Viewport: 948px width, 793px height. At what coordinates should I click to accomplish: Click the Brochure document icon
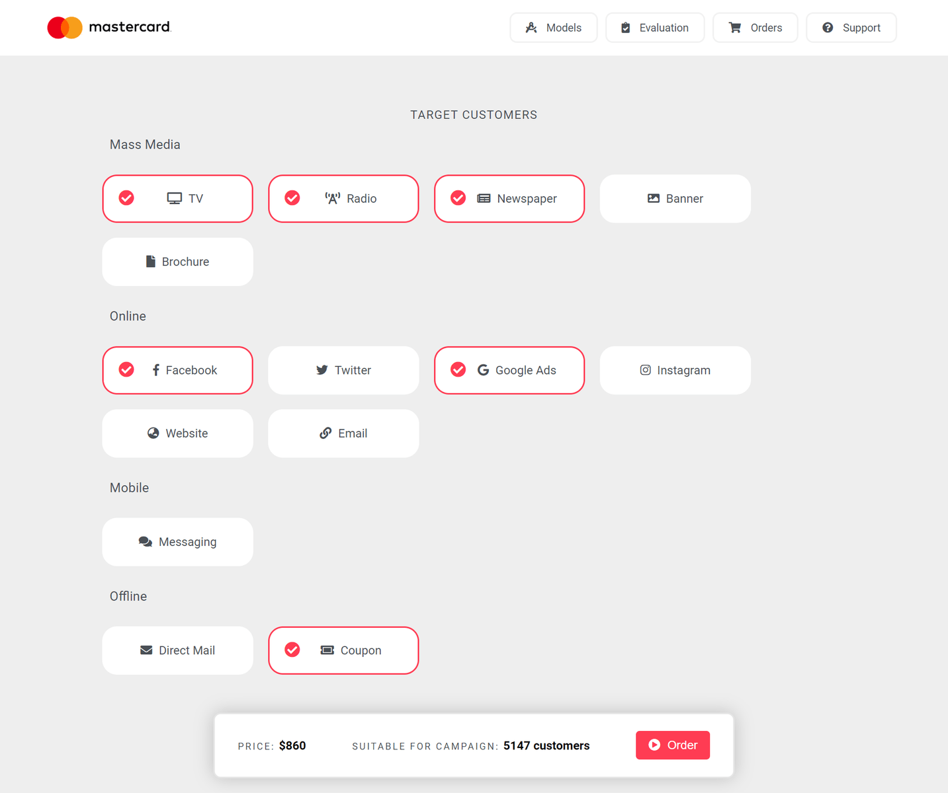click(x=151, y=262)
